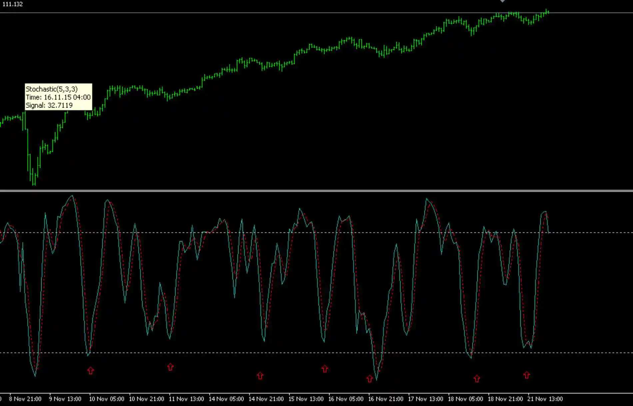
Task: Click the rightmost red up arrow near 21 Nov
Action: click(x=526, y=375)
